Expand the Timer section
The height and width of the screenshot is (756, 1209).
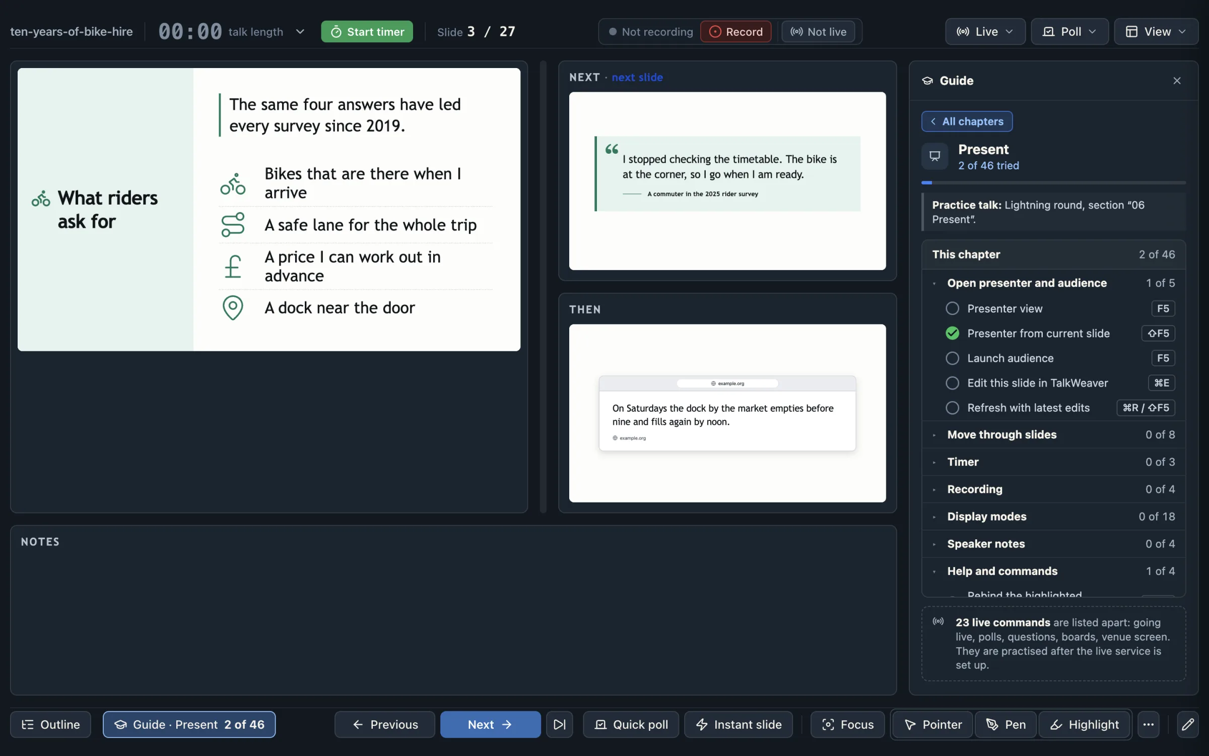pyautogui.click(x=1053, y=462)
